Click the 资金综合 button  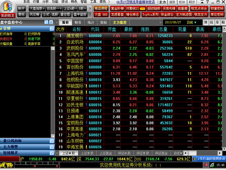point(167,15)
